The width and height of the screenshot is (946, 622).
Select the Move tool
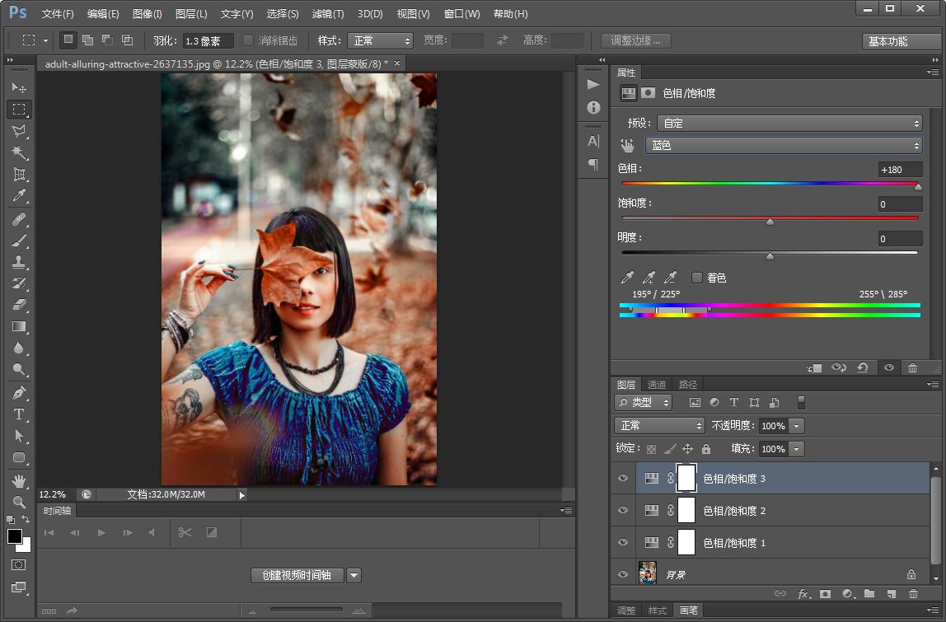pyautogui.click(x=19, y=87)
